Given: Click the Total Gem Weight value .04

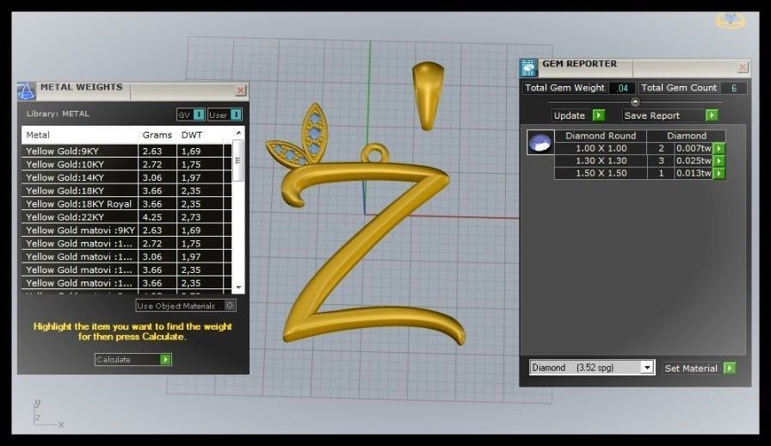Looking at the screenshot, I should tap(622, 88).
